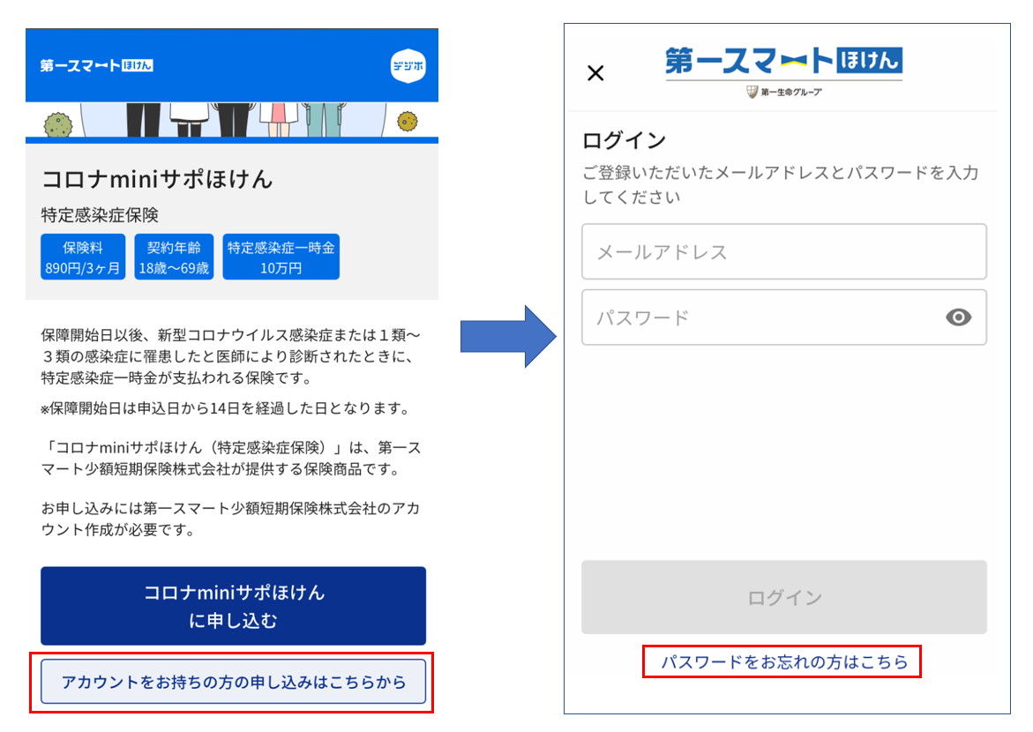Open パスワードをお忘れの方はこちら link
Image resolution: width=1033 pixels, height=732 pixels.
click(784, 662)
